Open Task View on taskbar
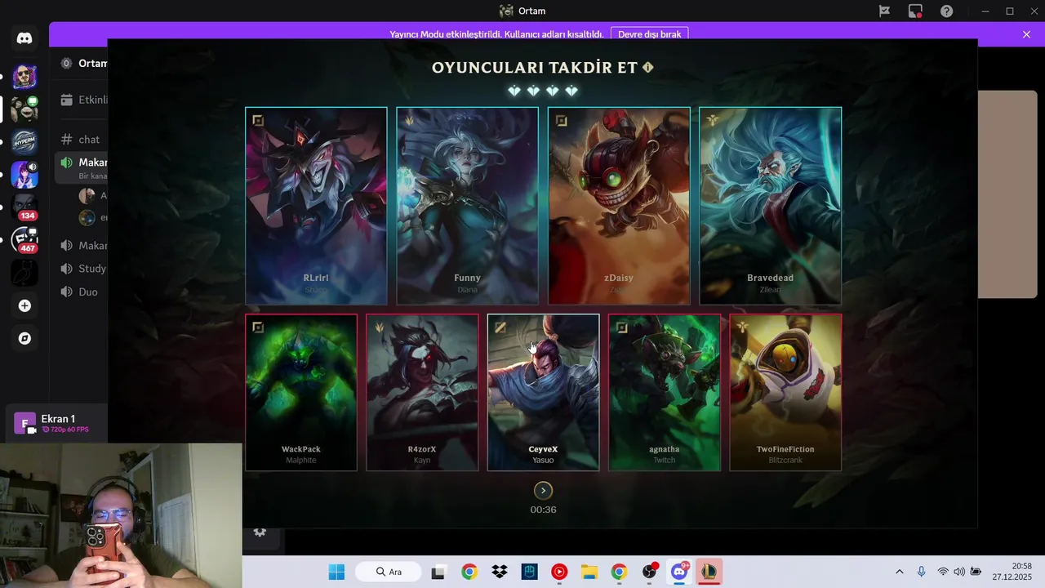The image size is (1045, 588). click(438, 572)
